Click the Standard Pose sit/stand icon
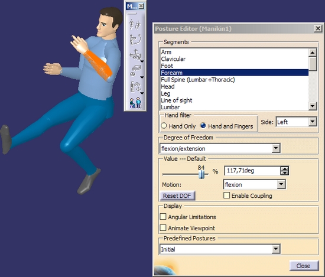The height and width of the screenshot is (277, 325). point(135,103)
